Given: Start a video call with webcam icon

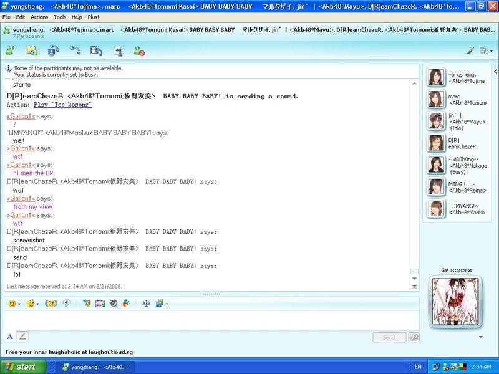Looking at the screenshot, I should click(54, 50).
